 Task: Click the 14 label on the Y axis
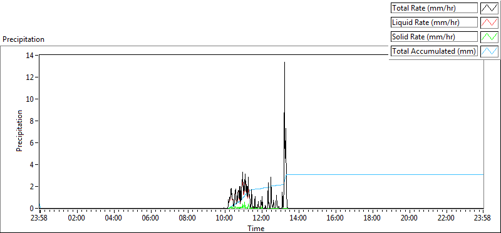31,55
